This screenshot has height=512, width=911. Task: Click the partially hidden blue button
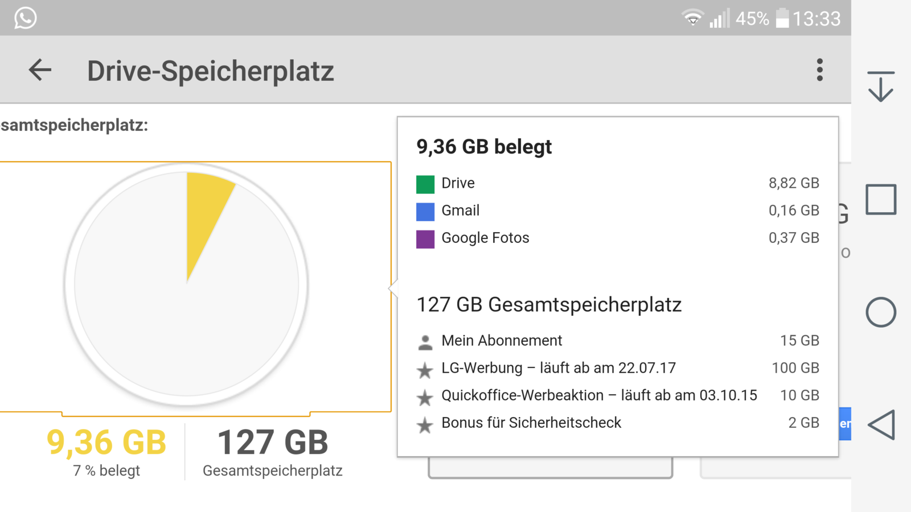[x=845, y=424]
